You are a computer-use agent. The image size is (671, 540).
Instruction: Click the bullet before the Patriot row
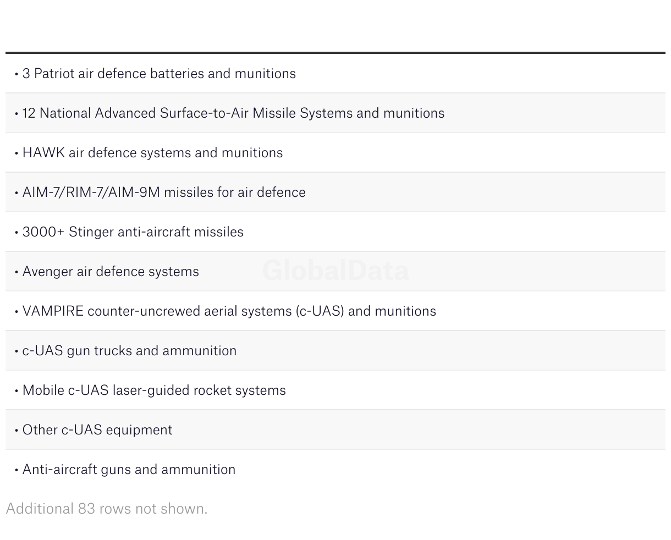click(x=16, y=74)
